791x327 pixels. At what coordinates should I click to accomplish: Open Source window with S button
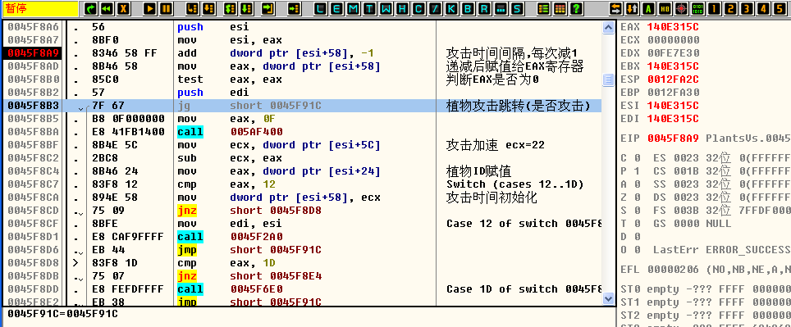(x=516, y=8)
